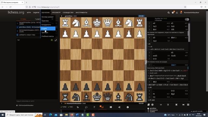Viewport: 208px width, 117px height.
Task: Open the ЗАДАЧИ menu item
Action: (x=36, y=13)
